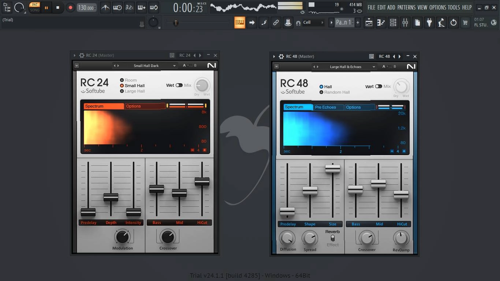Open RC 48 plugin options gear menu
The image size is (500, 281).
pyautogui.click(x=281, y=56)
